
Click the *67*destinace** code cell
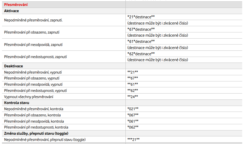coord(141,29)
